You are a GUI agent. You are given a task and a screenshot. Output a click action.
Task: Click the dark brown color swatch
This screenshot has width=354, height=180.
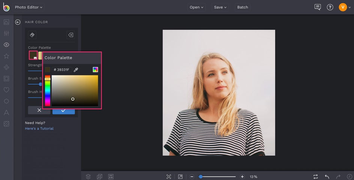pos(33,55)
